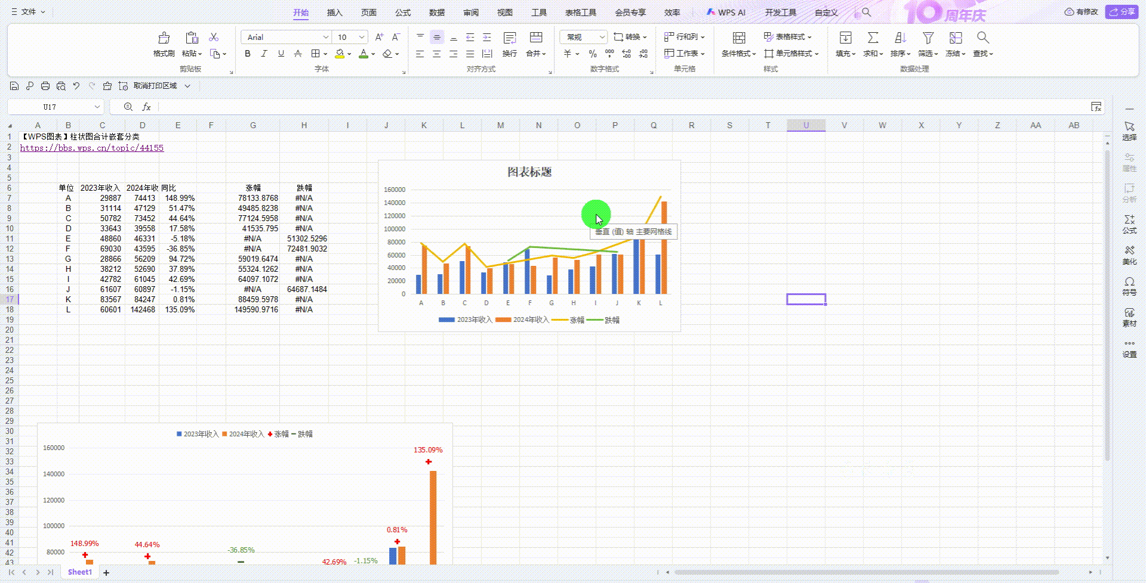The height and width of the screenshot is (583, 1146).
Task: Open the View (视图) ribbon tab
Action: pos(504,13)
